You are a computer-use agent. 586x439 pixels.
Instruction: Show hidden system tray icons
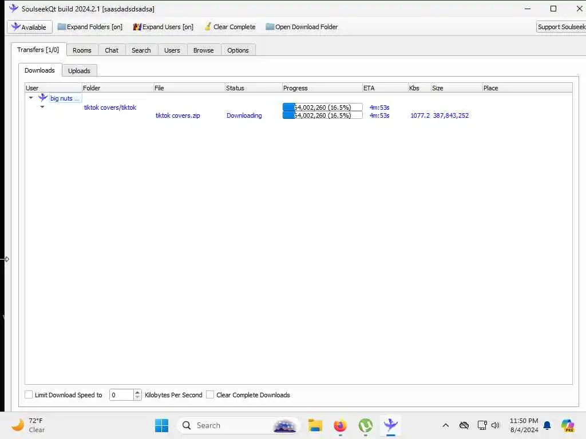[445, 425]
